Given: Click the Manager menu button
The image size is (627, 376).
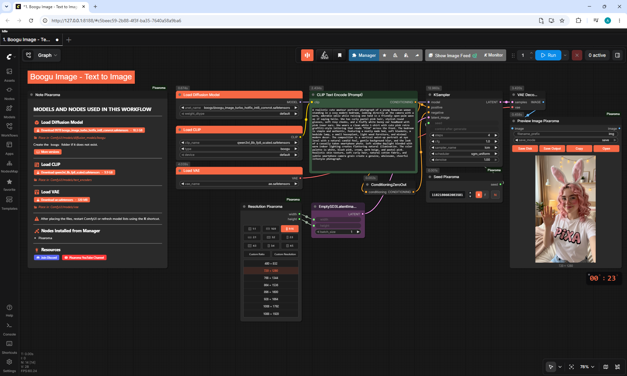Looking at the screenshot, I should tap(364, 55).
